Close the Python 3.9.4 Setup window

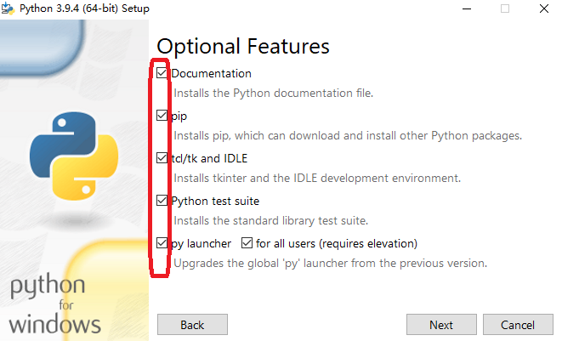point(543,9)
